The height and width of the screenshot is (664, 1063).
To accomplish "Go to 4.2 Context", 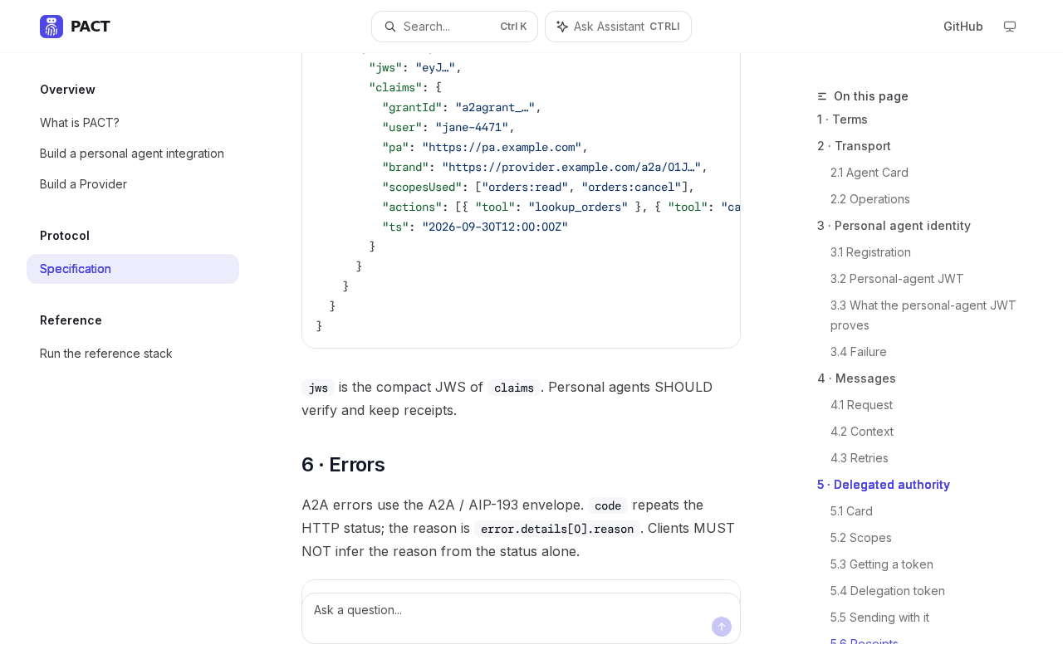I will [862, 432].
